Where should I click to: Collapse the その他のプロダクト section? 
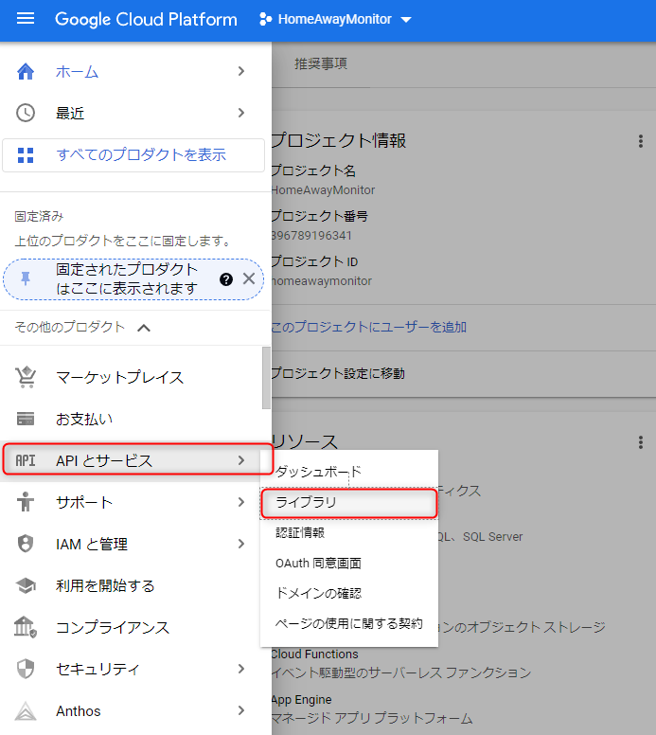coord(144,328)
